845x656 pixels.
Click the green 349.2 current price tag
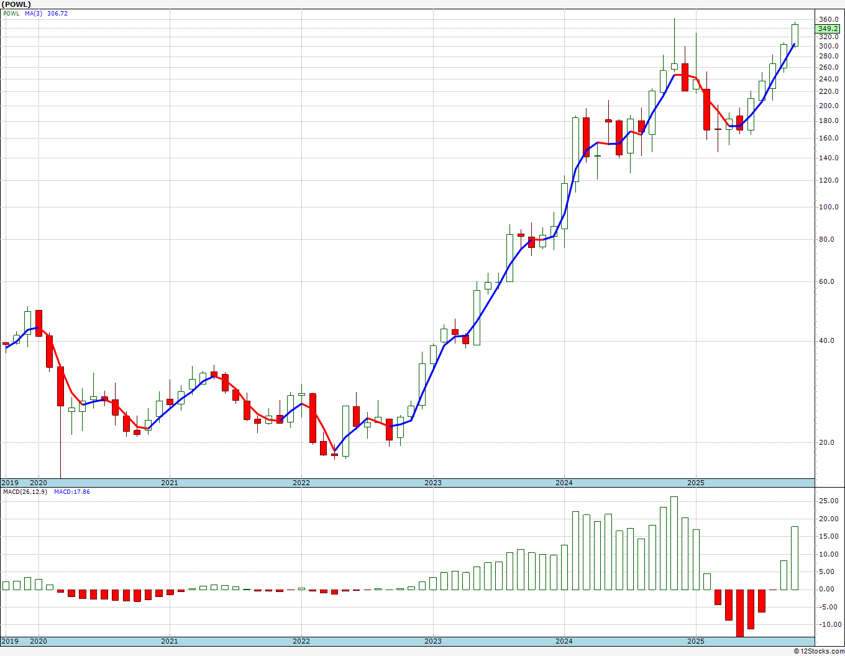(x=828, y=29)
